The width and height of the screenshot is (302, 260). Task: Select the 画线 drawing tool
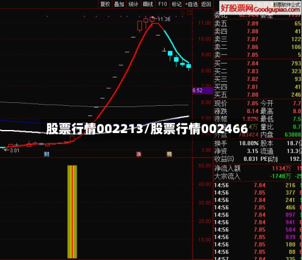click(x=148, y=4)
